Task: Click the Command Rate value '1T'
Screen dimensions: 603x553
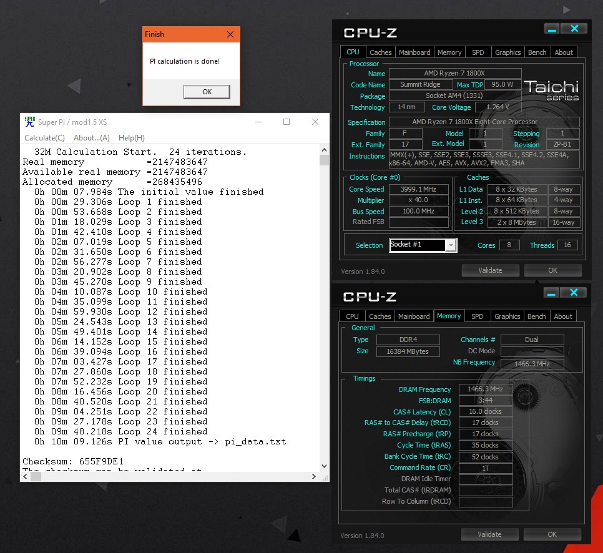Action: tap(485, 468)
